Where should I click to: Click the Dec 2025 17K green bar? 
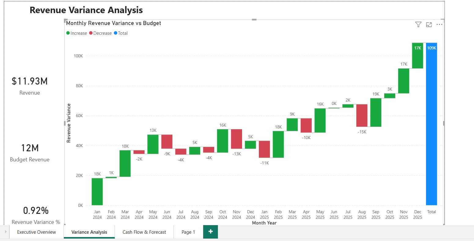417,55
